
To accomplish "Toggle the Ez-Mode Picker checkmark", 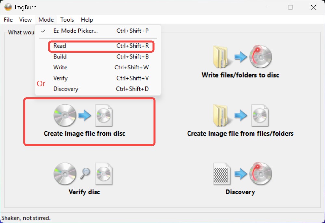I will [x=43, y=31].
